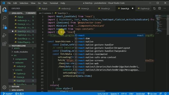Change indentation via Spaces: 4
Viewport: 169px width, 95px height.
click(x=114, y=94)
